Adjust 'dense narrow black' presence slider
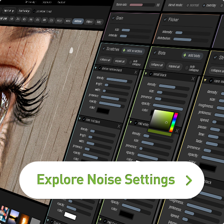 click(113, 98)
